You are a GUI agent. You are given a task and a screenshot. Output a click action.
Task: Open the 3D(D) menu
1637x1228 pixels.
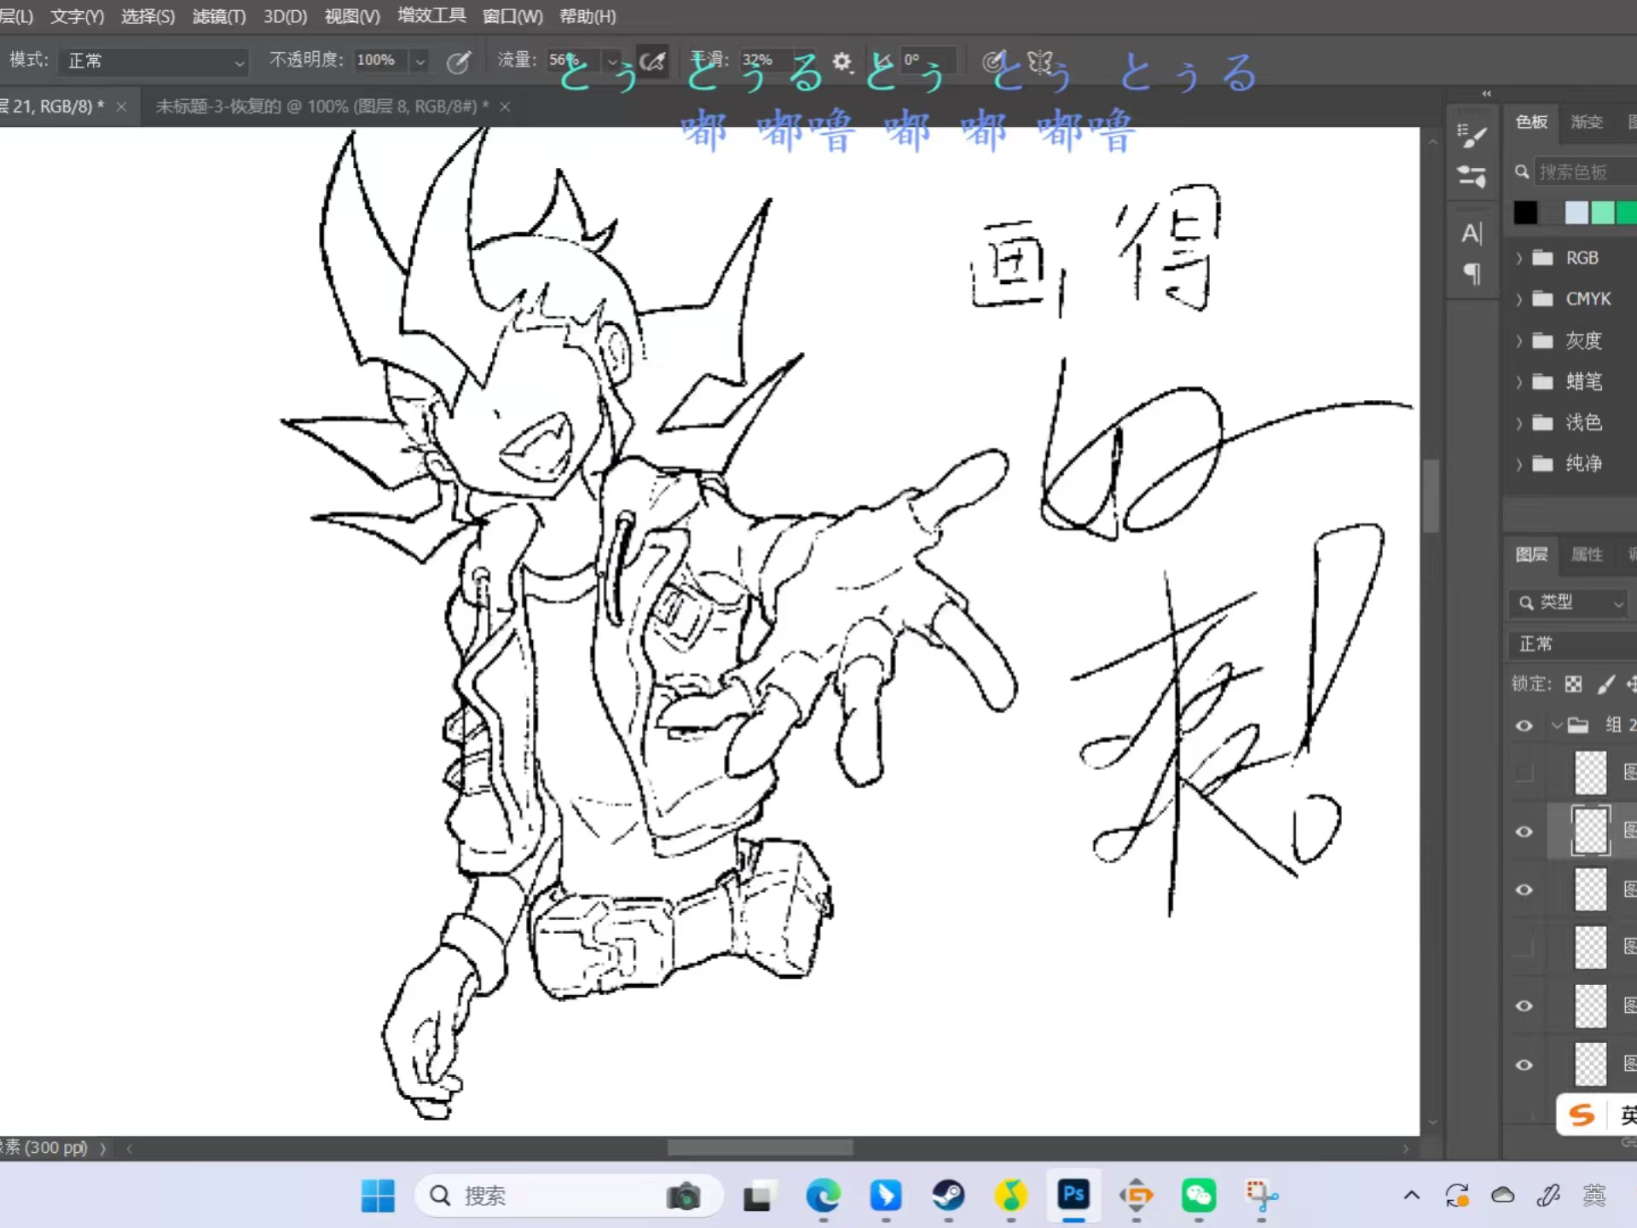point(285,17)
